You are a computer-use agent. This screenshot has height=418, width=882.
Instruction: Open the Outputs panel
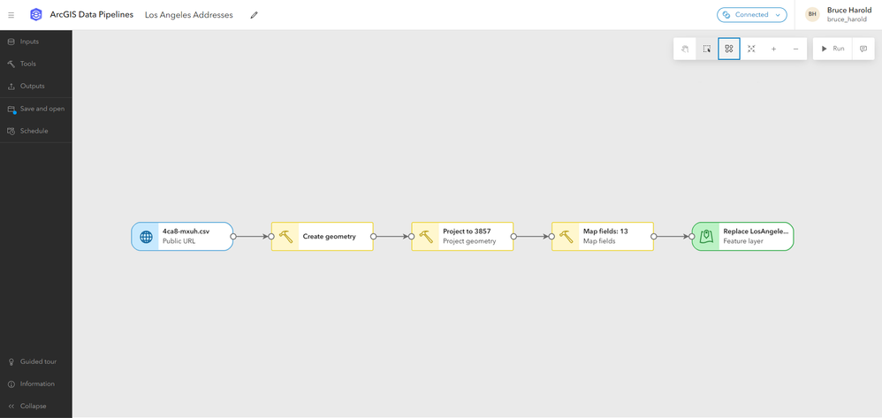[36, 86]
